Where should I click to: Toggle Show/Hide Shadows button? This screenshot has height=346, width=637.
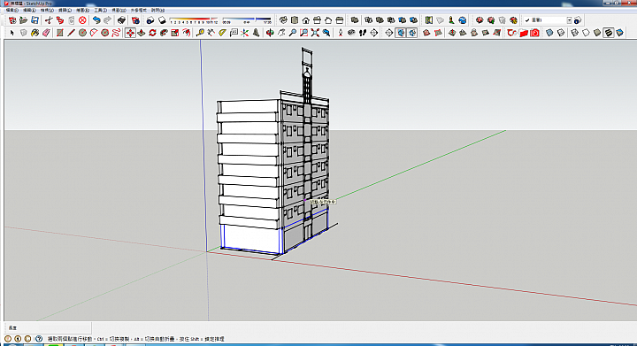[162, 19]
